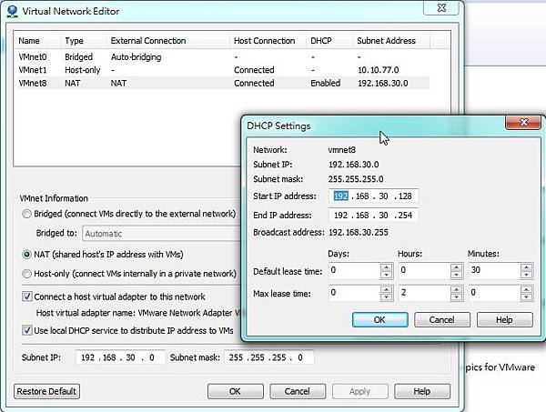Select the VMnet8 row
The image size is (546, 412).
pos(223,83)
